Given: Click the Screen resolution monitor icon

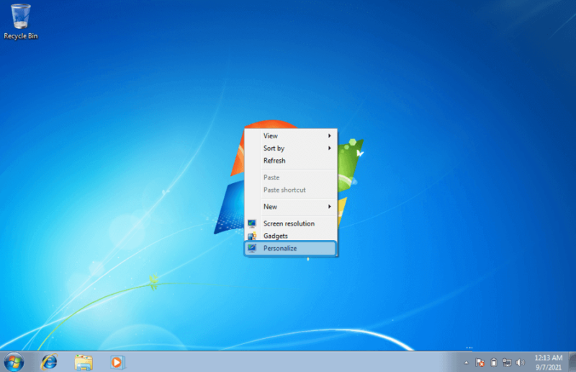Looking at the screenshot, I should point(251,223).
